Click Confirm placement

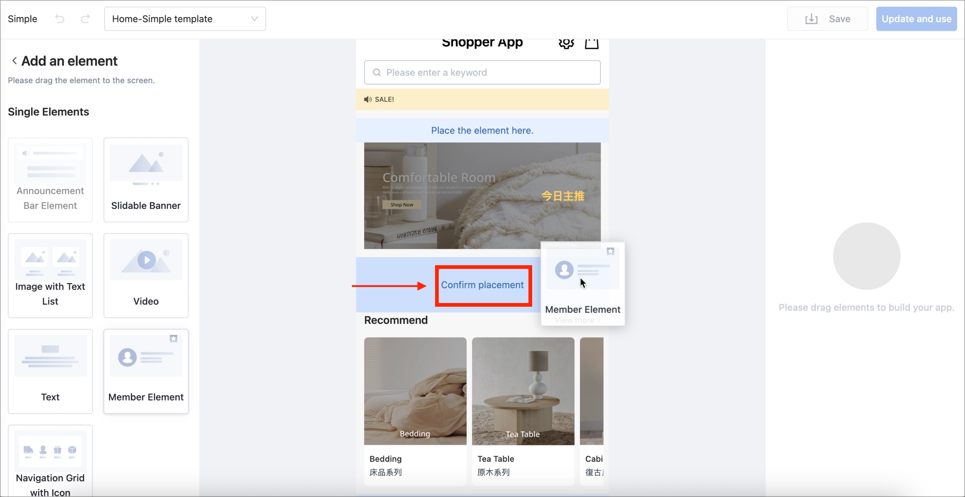pos(482,285)
